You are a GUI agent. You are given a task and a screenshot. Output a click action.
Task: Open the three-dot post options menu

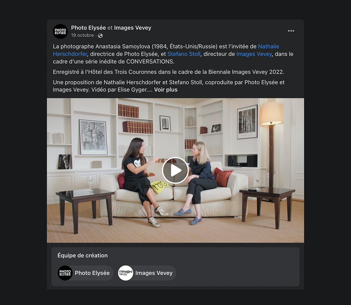[x=291, y=31]
